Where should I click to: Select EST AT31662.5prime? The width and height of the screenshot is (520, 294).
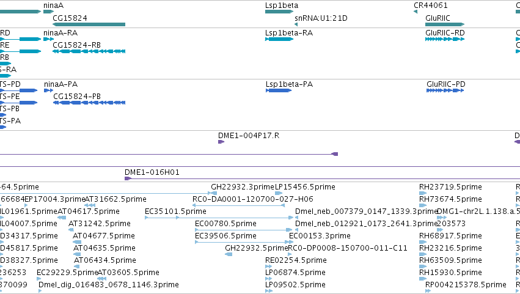tap(115, 199)
